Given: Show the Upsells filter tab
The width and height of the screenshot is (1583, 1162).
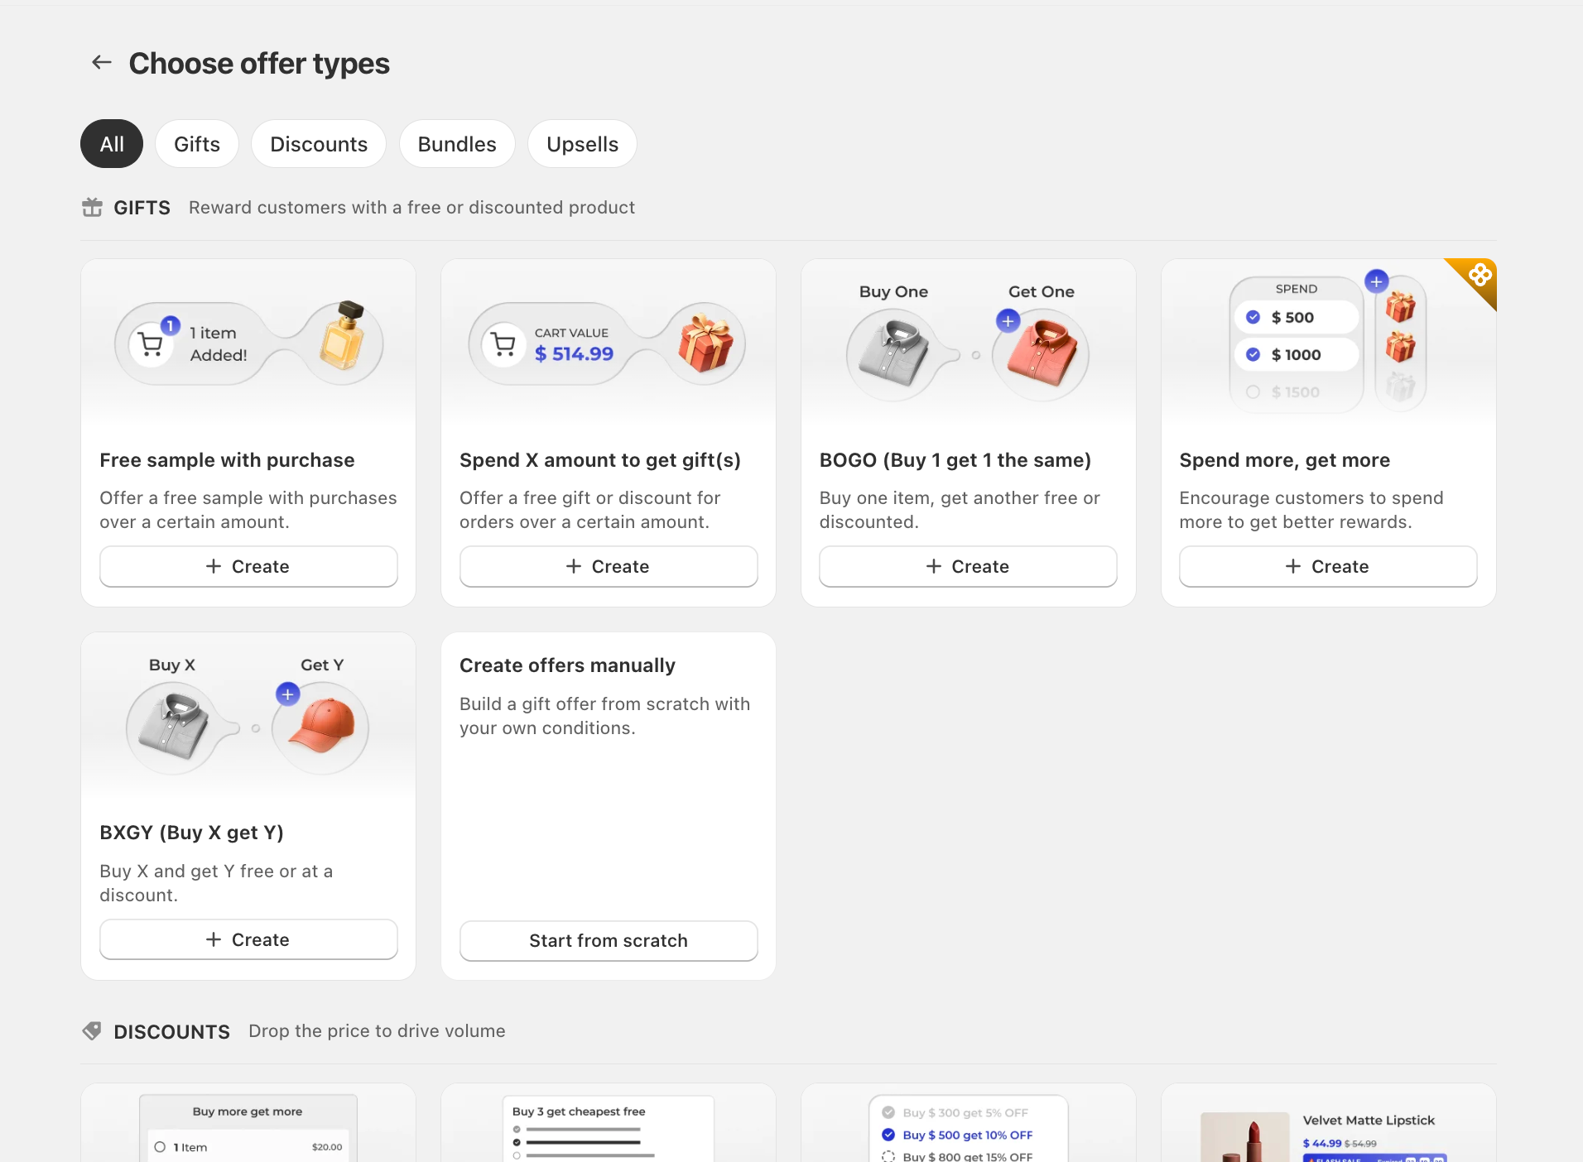Looking at the screenshot, I should click(582, 144).
